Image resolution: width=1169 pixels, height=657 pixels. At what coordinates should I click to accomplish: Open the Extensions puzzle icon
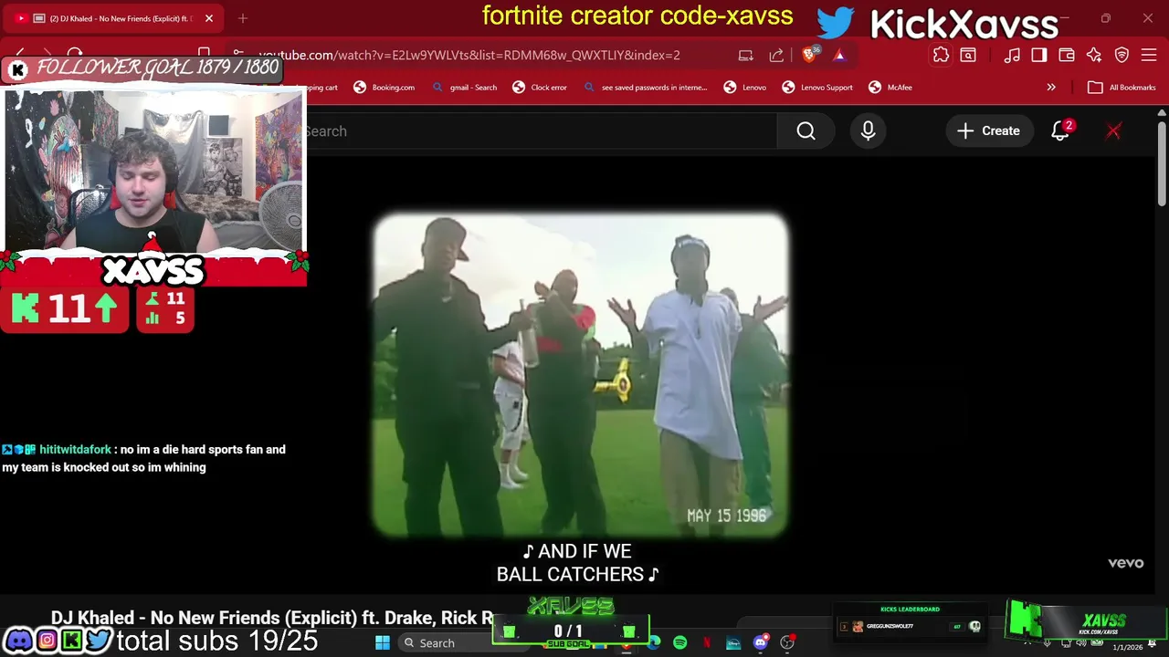pos(941,55)
